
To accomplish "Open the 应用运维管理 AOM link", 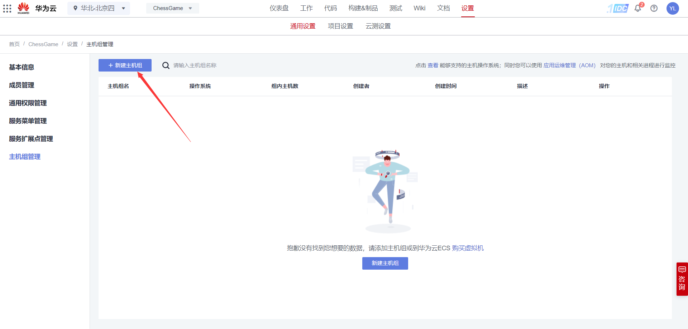I will click(x=559, y=65).
